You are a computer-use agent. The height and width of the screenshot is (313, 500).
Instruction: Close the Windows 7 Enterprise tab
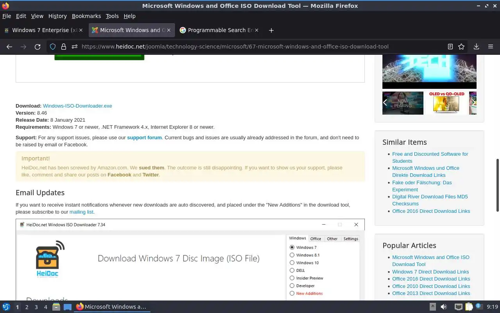[81, 30]
